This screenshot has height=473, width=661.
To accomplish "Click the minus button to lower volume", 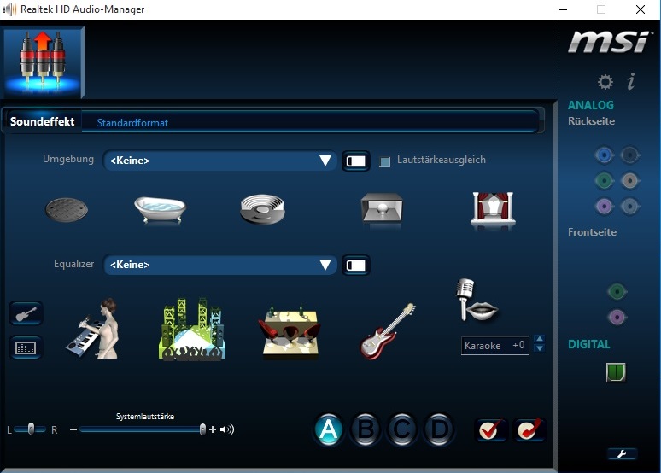I will pyautogui.click(x=73, y=429).
